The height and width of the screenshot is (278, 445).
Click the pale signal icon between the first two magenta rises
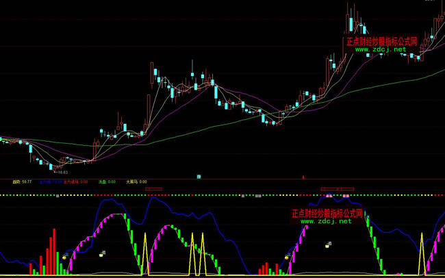(103, 253)
